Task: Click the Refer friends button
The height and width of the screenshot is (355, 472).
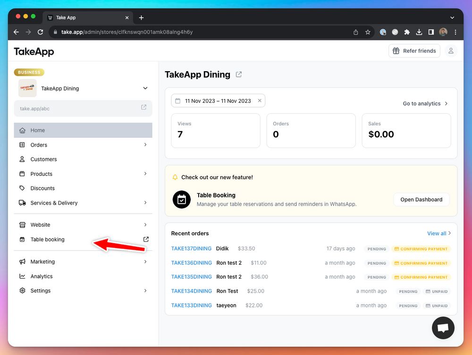Action: [x=414, y=51]
